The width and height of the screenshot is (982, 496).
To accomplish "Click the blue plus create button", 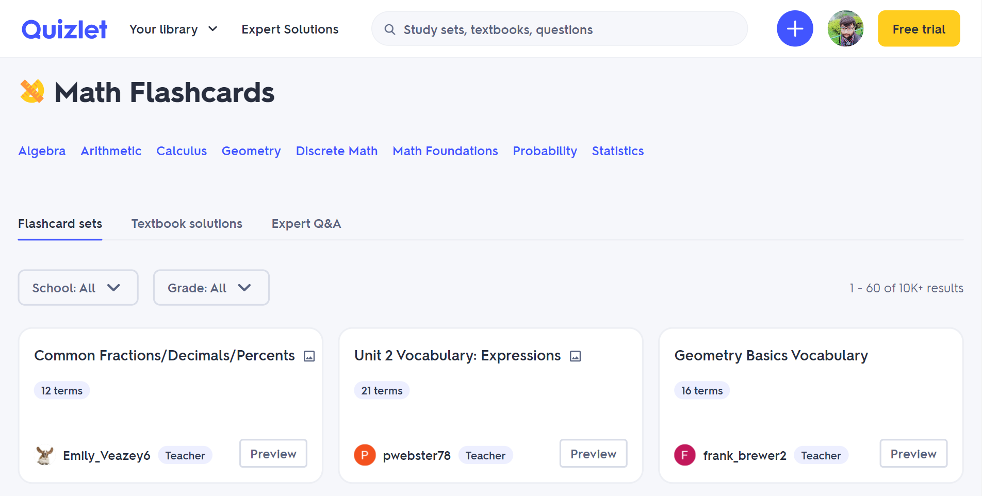I will pyautogui.click(x=795, y=29).
